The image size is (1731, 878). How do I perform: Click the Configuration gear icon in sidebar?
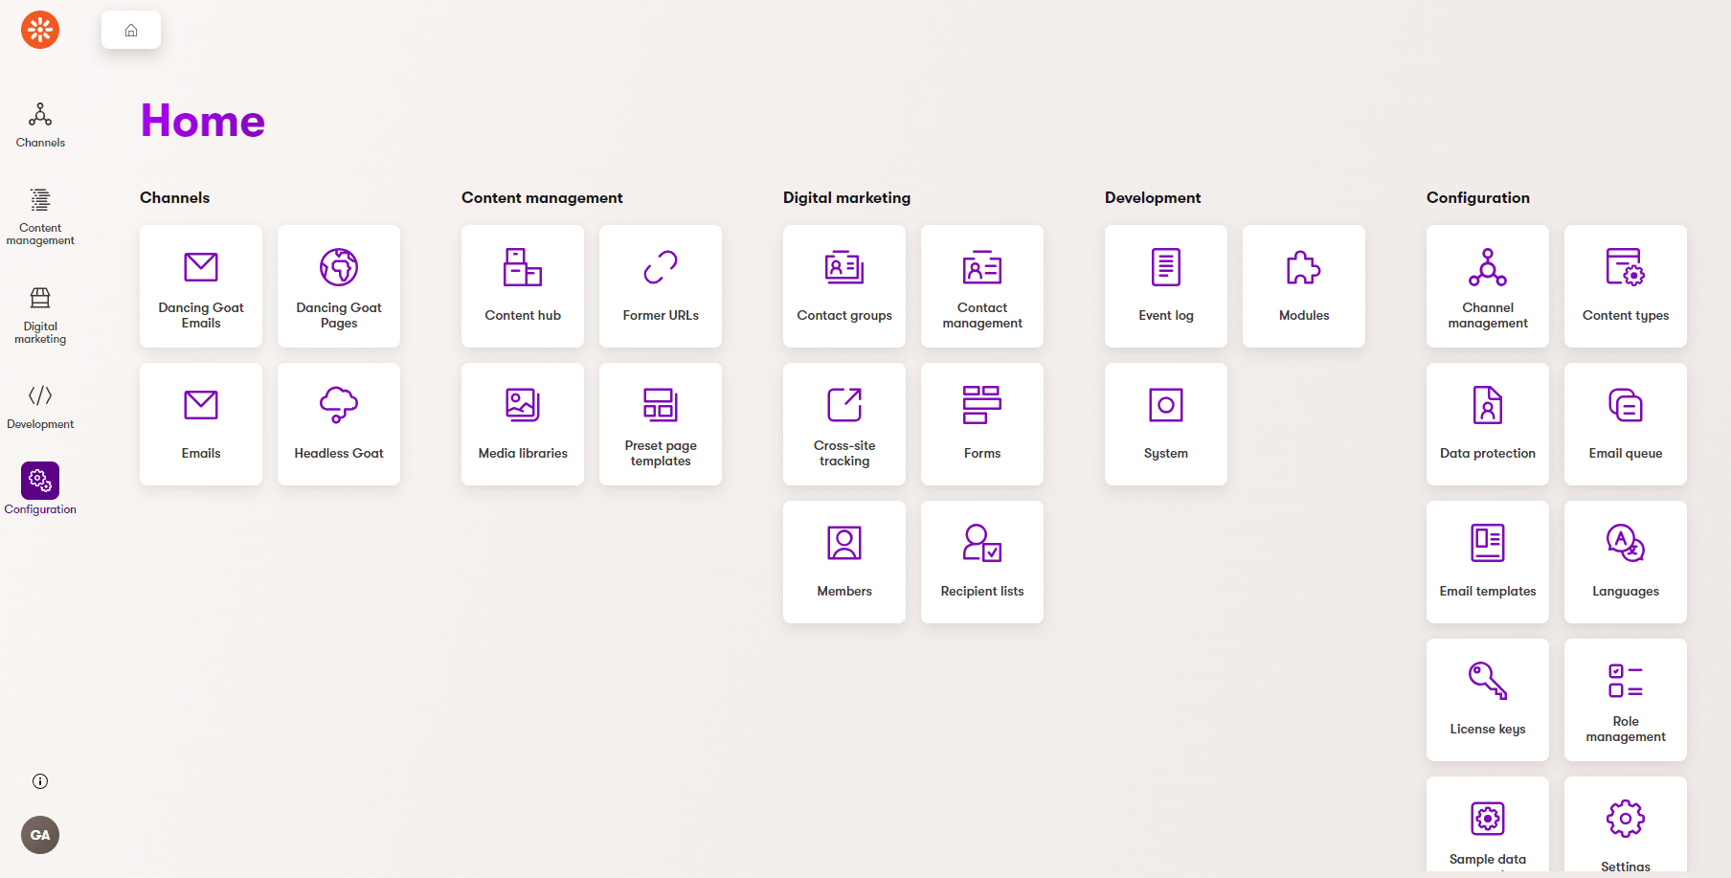40,481
